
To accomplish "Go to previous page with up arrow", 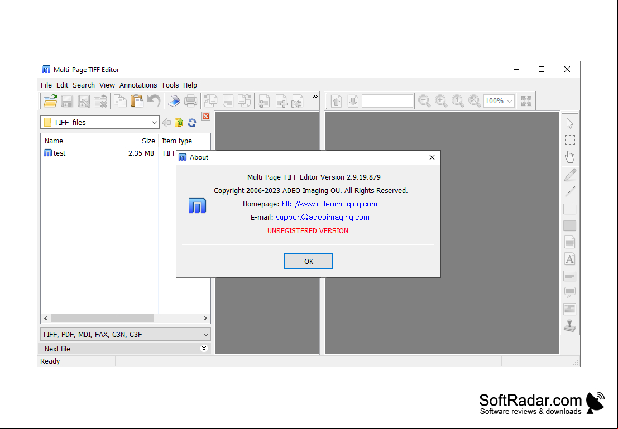I will point(336,101).
